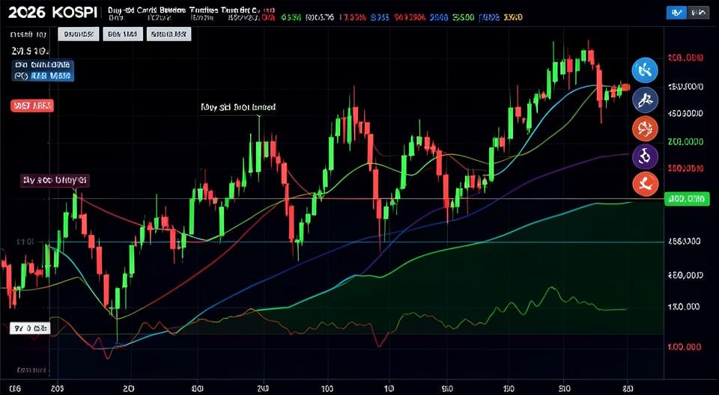Select the third gray button under the header

point(169,34)
